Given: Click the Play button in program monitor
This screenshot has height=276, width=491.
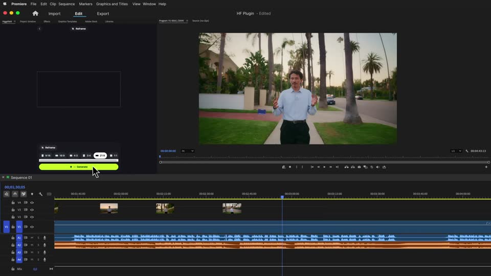Looking at the screenshot, I should [324, 167].
